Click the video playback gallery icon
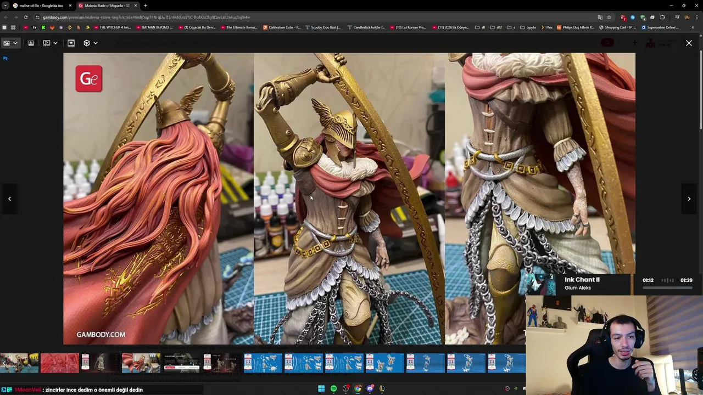 point(47,43)
